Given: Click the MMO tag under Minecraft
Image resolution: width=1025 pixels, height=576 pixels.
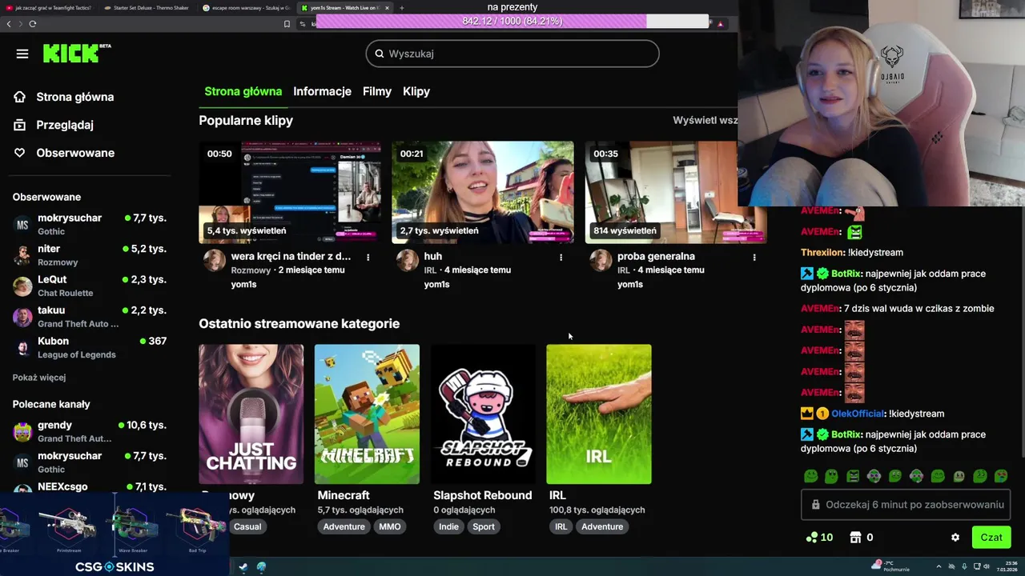Looking at the screenshot, I should pos(390,526).
